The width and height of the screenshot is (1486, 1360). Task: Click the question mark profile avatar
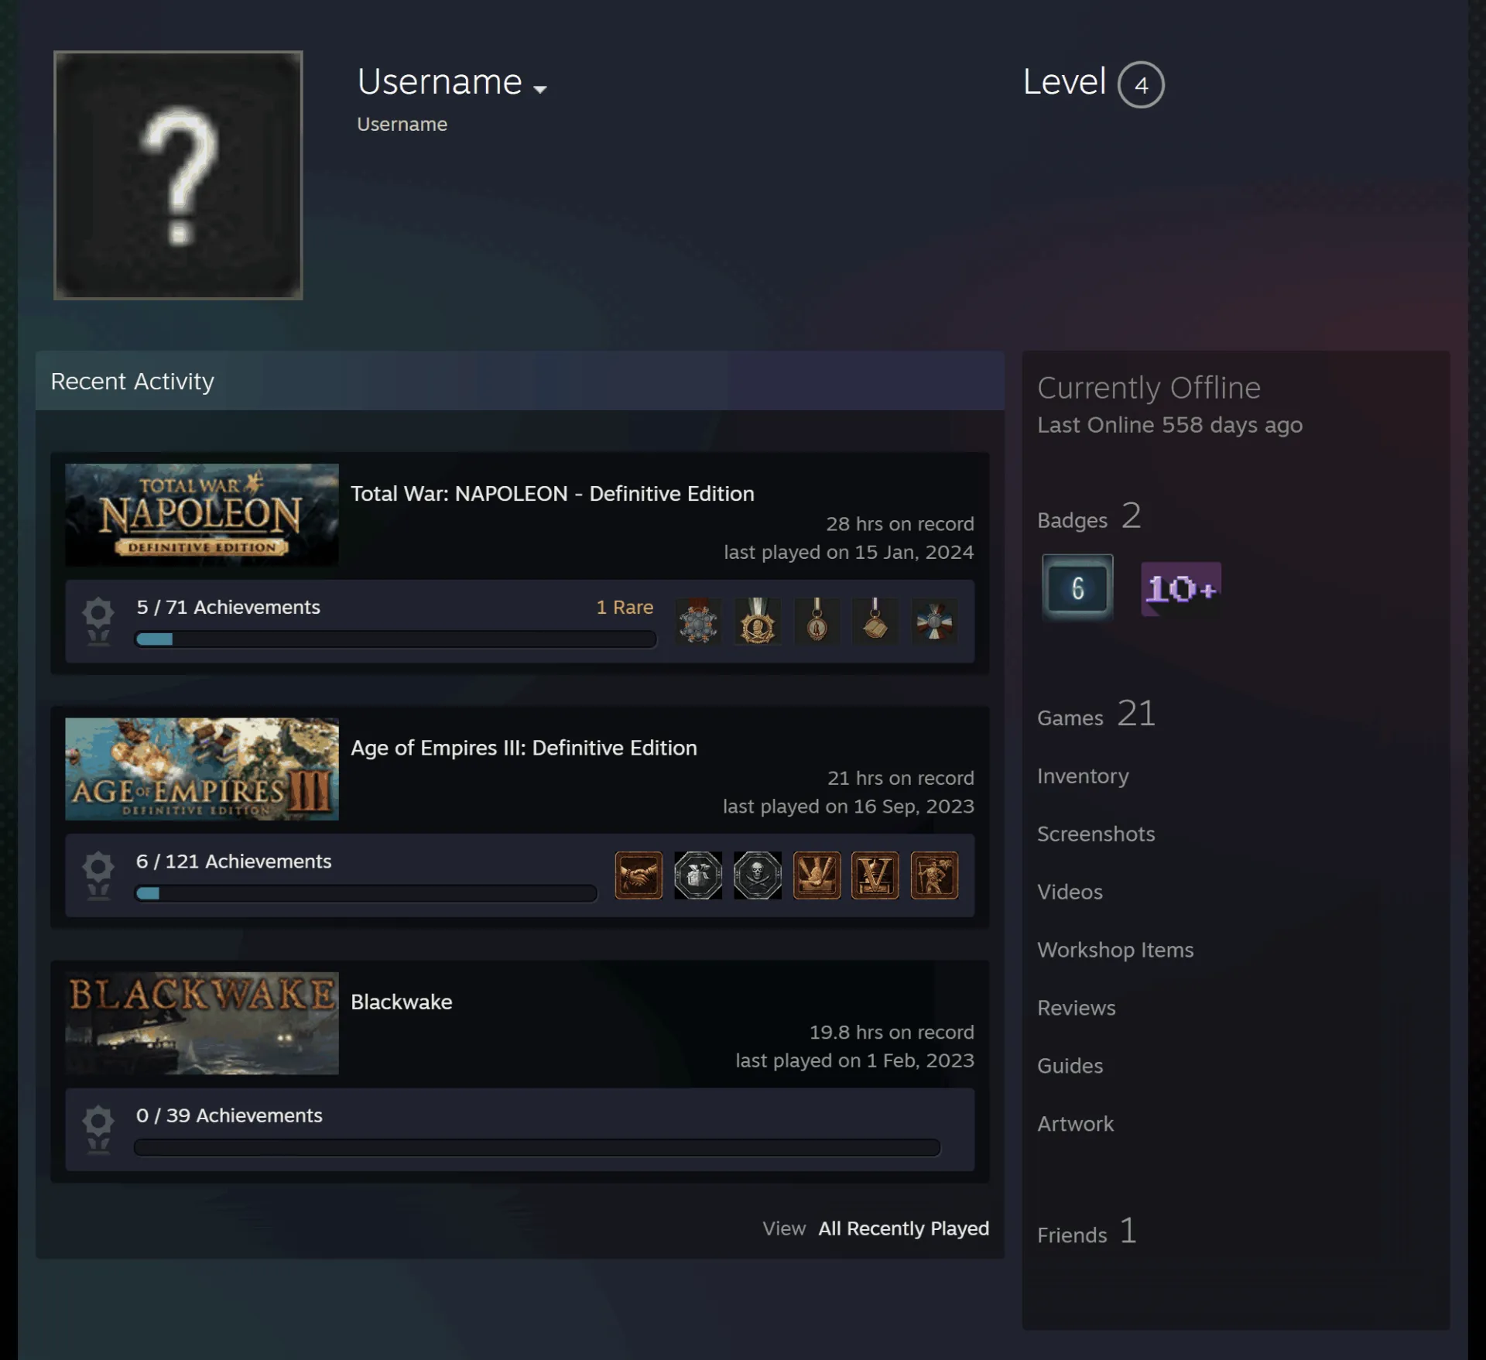178,175
